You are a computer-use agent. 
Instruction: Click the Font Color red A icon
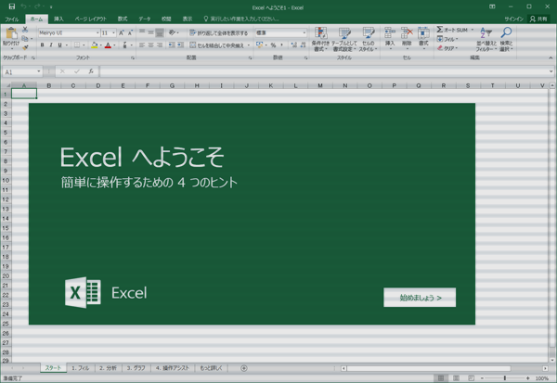coord(108,45)
